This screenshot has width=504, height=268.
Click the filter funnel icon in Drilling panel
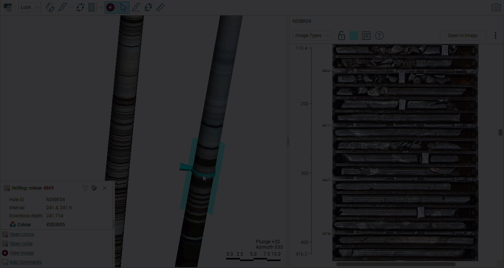coord(85,188)
